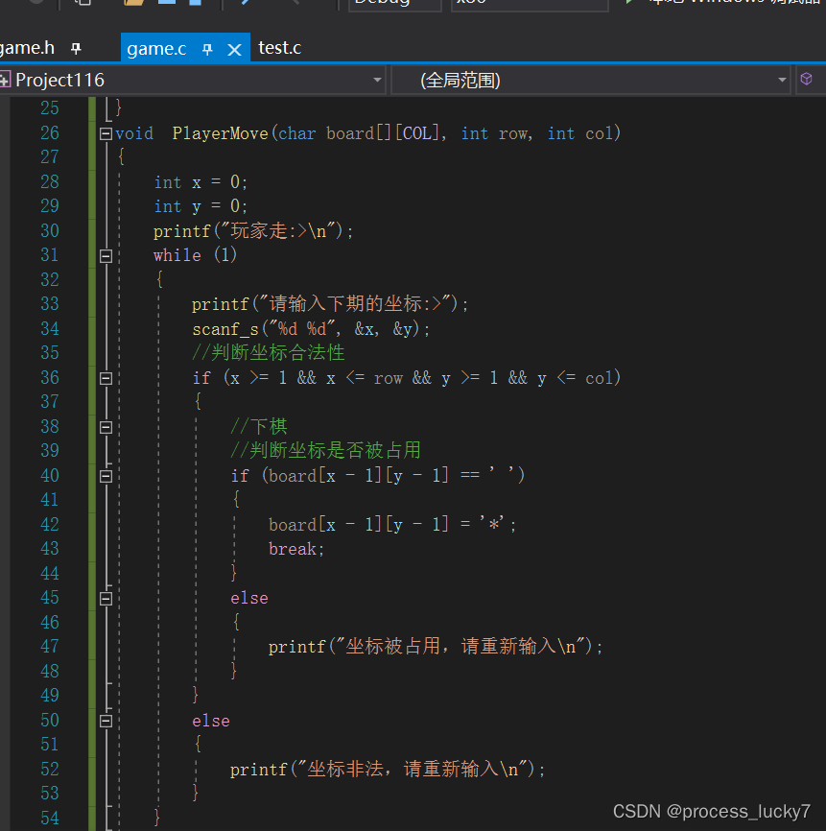Click the printf "坐标非法，请重新输入\n" statement
The image size is (826, 831).
click(388, 769)
